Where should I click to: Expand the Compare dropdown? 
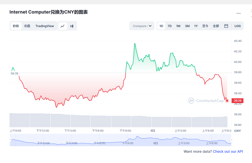[142, 26]
